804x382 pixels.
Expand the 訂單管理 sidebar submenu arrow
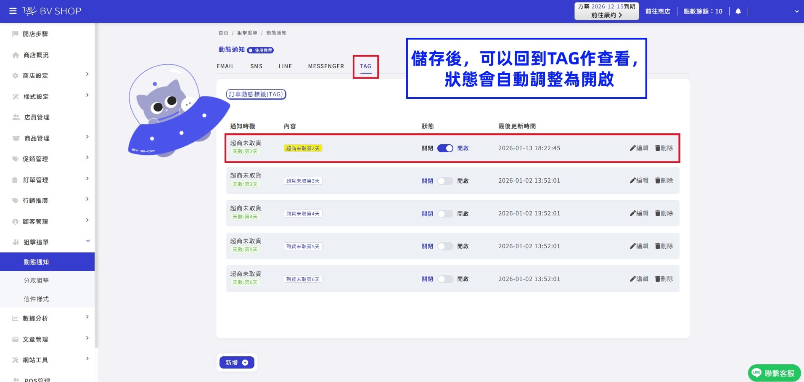coord(87,179)
